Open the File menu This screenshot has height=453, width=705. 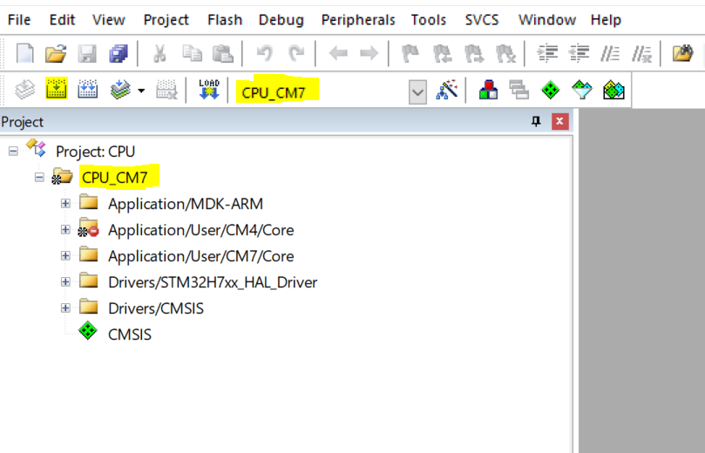(19, 20)
